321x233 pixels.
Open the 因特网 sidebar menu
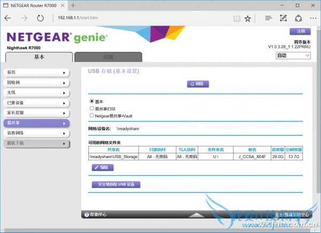coord(37,83)
